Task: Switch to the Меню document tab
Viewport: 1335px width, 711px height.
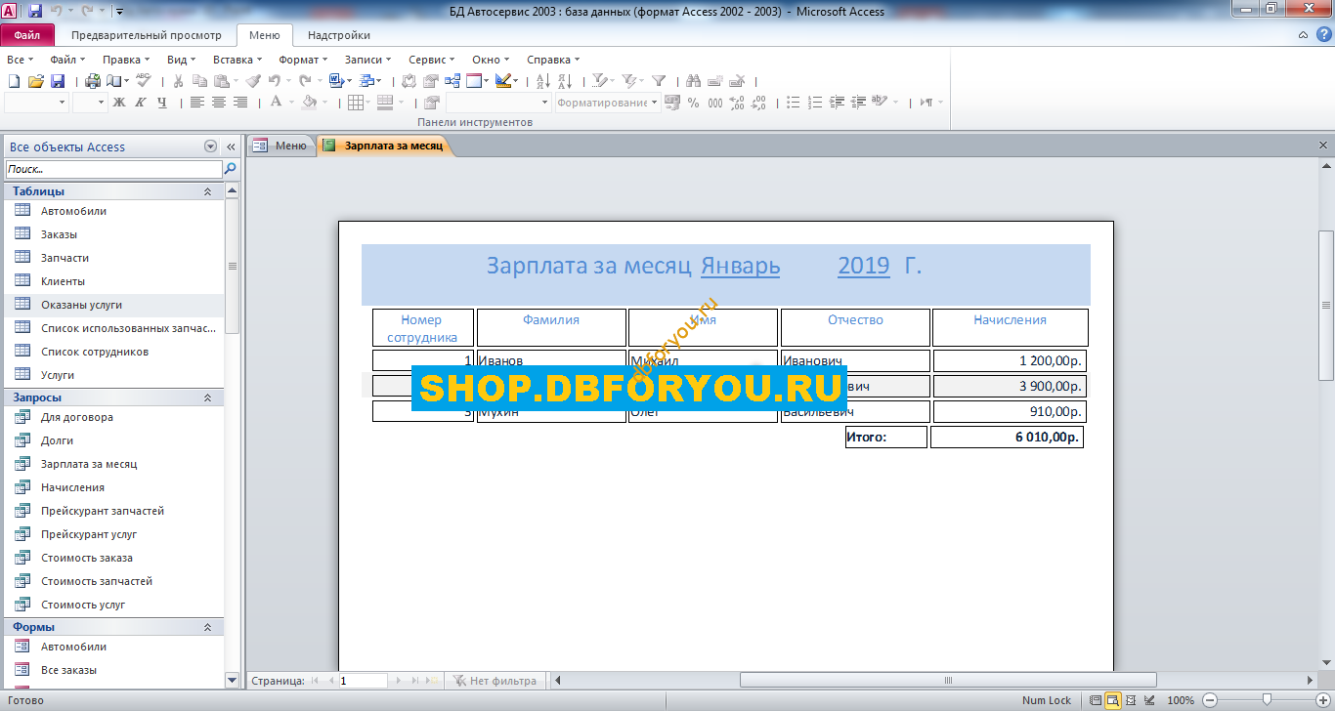Action: pyautogui.click(x=281, y=146)
